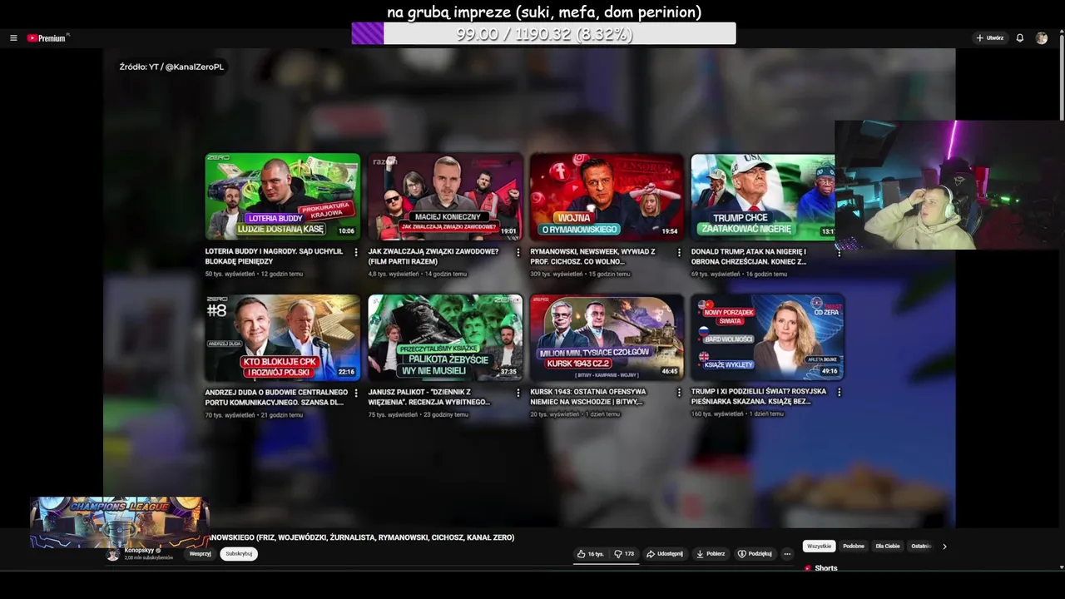Image resolution: width=1065 pixels, height=599 pixels.
Task: Show more filter chips with right chevron
Action: 944,547
